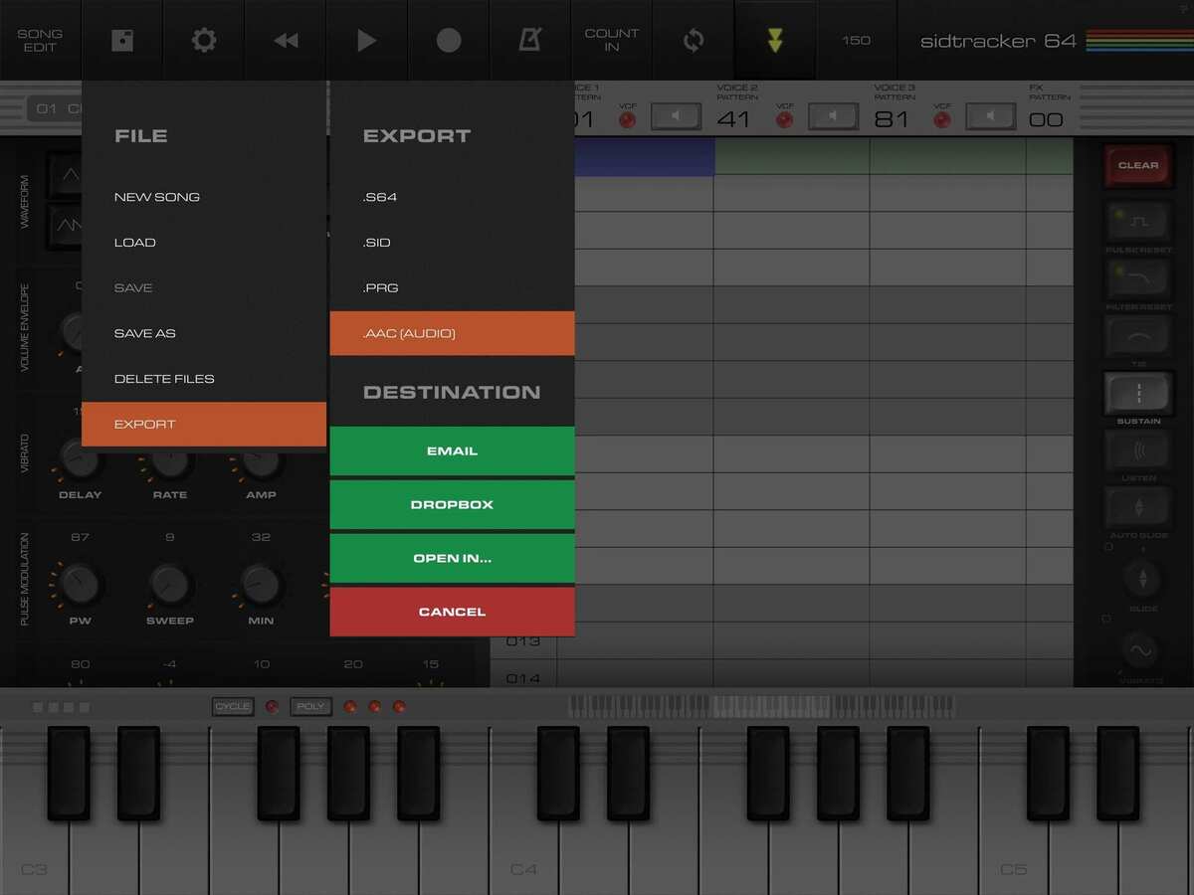Image resolution: width=1194 pixels, height=895 pixels.
Task: Toggle the Auto Glide button
Action: click(1139, 507)
